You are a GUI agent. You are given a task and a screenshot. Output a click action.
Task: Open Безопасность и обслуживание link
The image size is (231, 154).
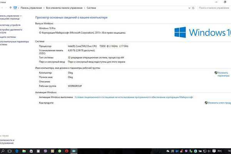7,142
